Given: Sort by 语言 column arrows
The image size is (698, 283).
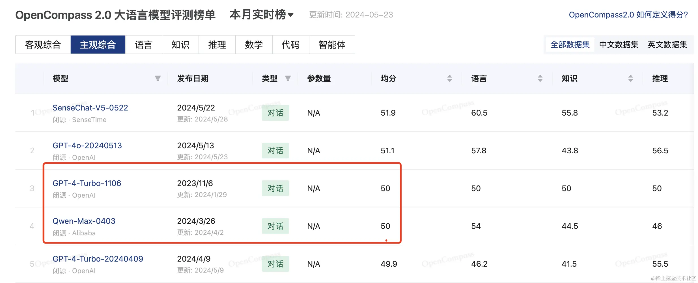Looking at the screenshot, I should tap(540, 78).
